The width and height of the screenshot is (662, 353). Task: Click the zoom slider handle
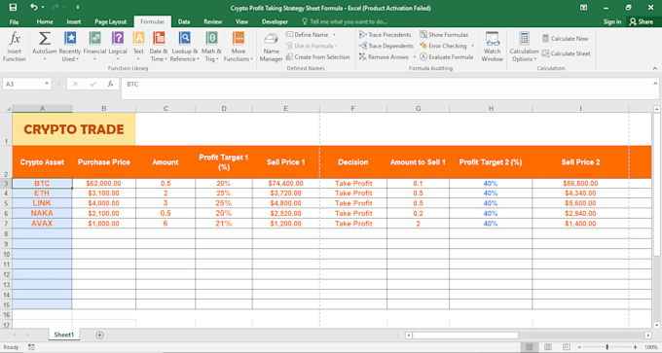[x=607, y=347]
